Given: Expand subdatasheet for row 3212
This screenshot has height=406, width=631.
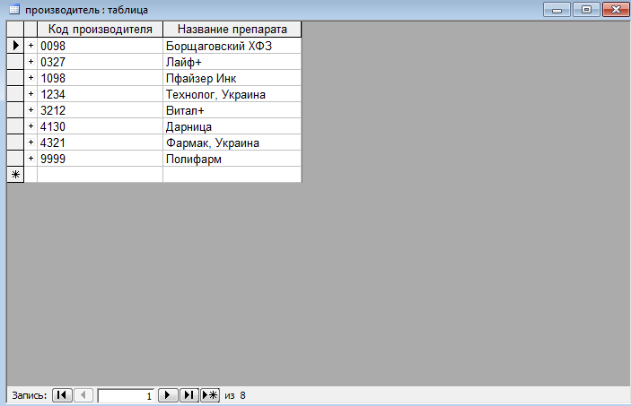Looking at the screenshot, I should (31, 109).
